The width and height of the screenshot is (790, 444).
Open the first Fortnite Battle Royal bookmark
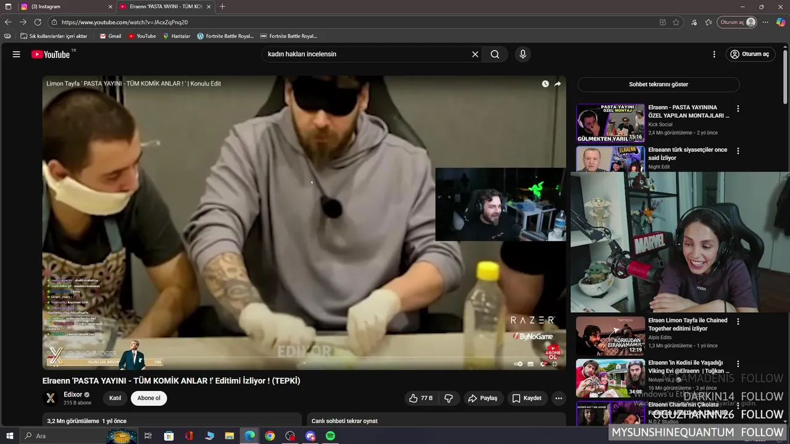pyautogui.click(x=225, y=36)
